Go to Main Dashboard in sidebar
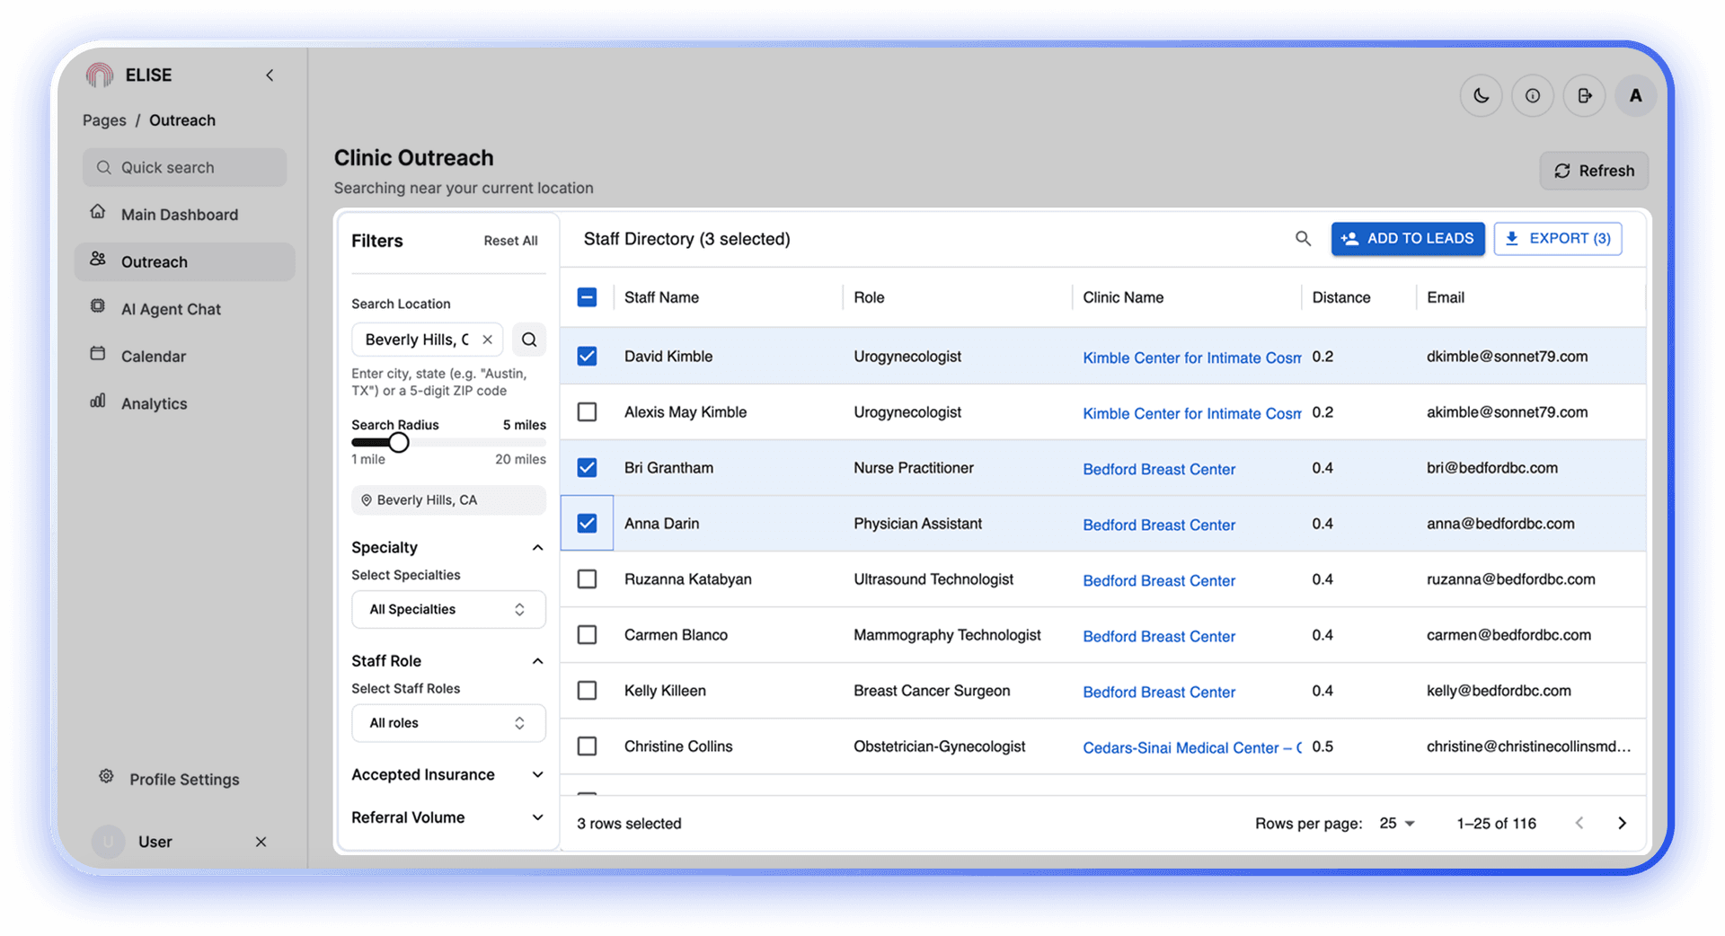 [180, 214]
